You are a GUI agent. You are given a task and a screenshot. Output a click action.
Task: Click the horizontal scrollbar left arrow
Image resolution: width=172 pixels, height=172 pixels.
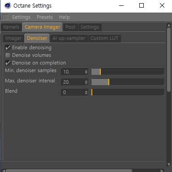click(4, 171)
